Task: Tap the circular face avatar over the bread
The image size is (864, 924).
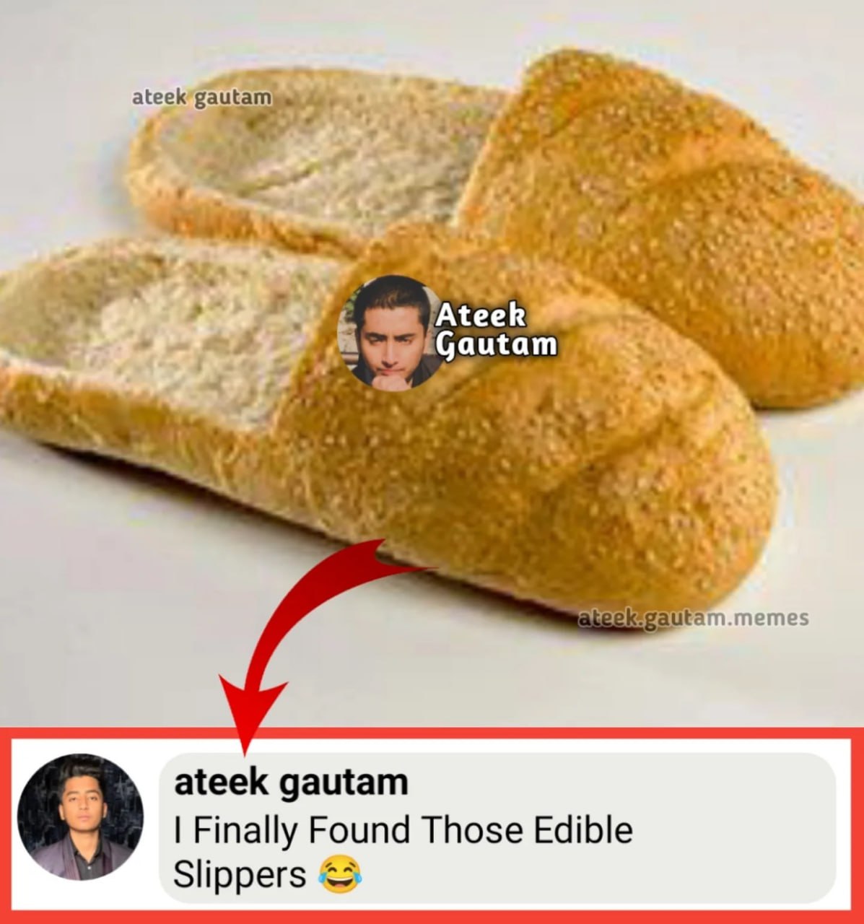Action: click(x=391, y=332)
